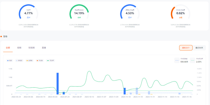Click the orange dot beside 互动 heading
The height and width of the screenshot is (105, 210).
(1, 36)
